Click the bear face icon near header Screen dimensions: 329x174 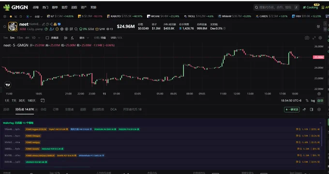click(318, 27)
